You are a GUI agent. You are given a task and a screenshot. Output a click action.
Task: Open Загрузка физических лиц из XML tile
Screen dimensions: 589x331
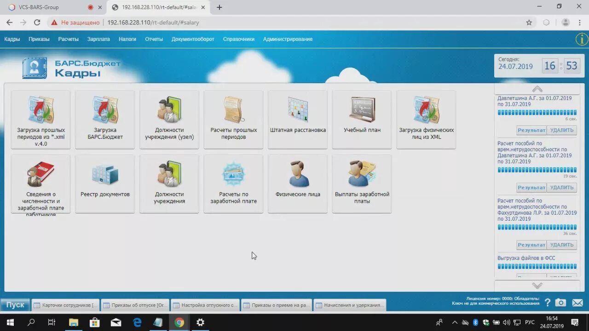coord(427,120)
